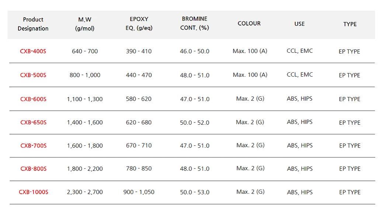Open the CXB-600S product link
The width and height of the screenshot is (383, 214).
pos(33,99)
